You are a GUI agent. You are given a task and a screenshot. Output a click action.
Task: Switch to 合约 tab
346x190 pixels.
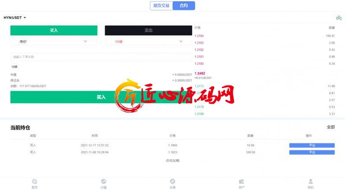click(x=184, y=6)
